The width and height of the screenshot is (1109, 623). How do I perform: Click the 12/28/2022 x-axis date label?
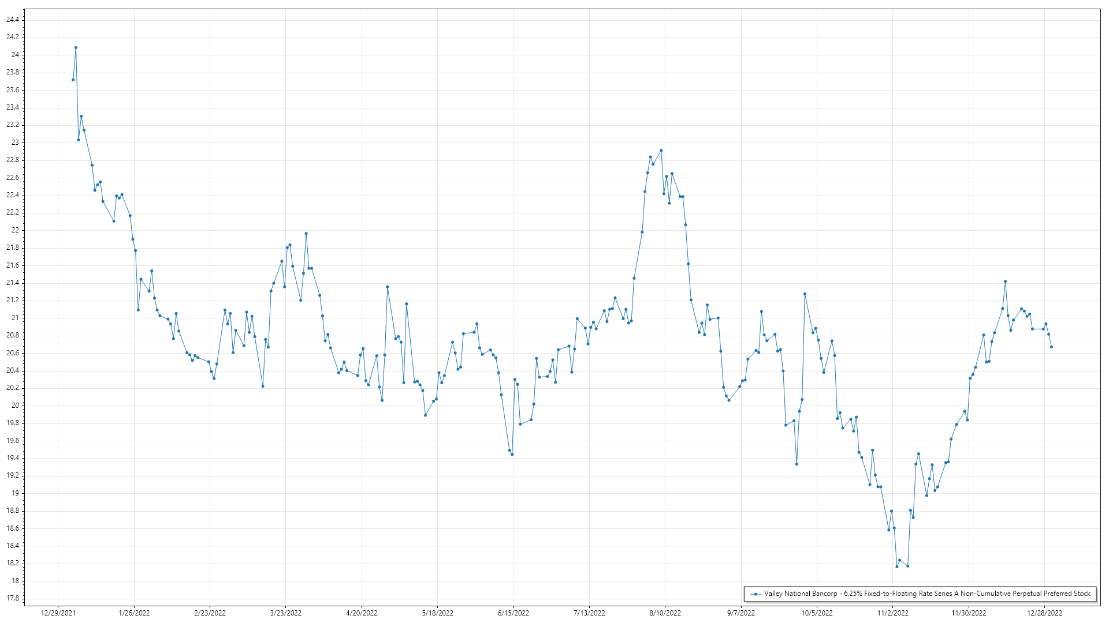click(1044, 613)
